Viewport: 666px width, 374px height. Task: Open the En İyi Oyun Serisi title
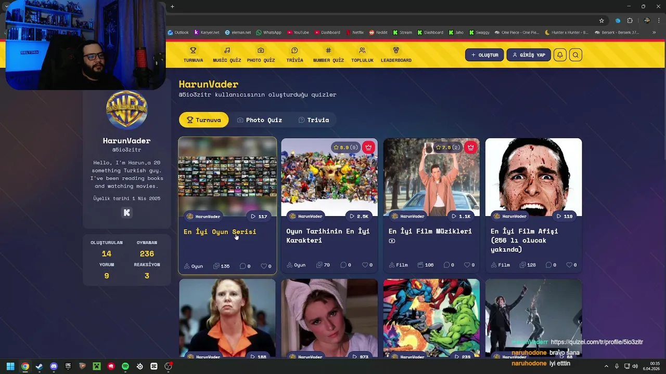click(x=220, y=232)
